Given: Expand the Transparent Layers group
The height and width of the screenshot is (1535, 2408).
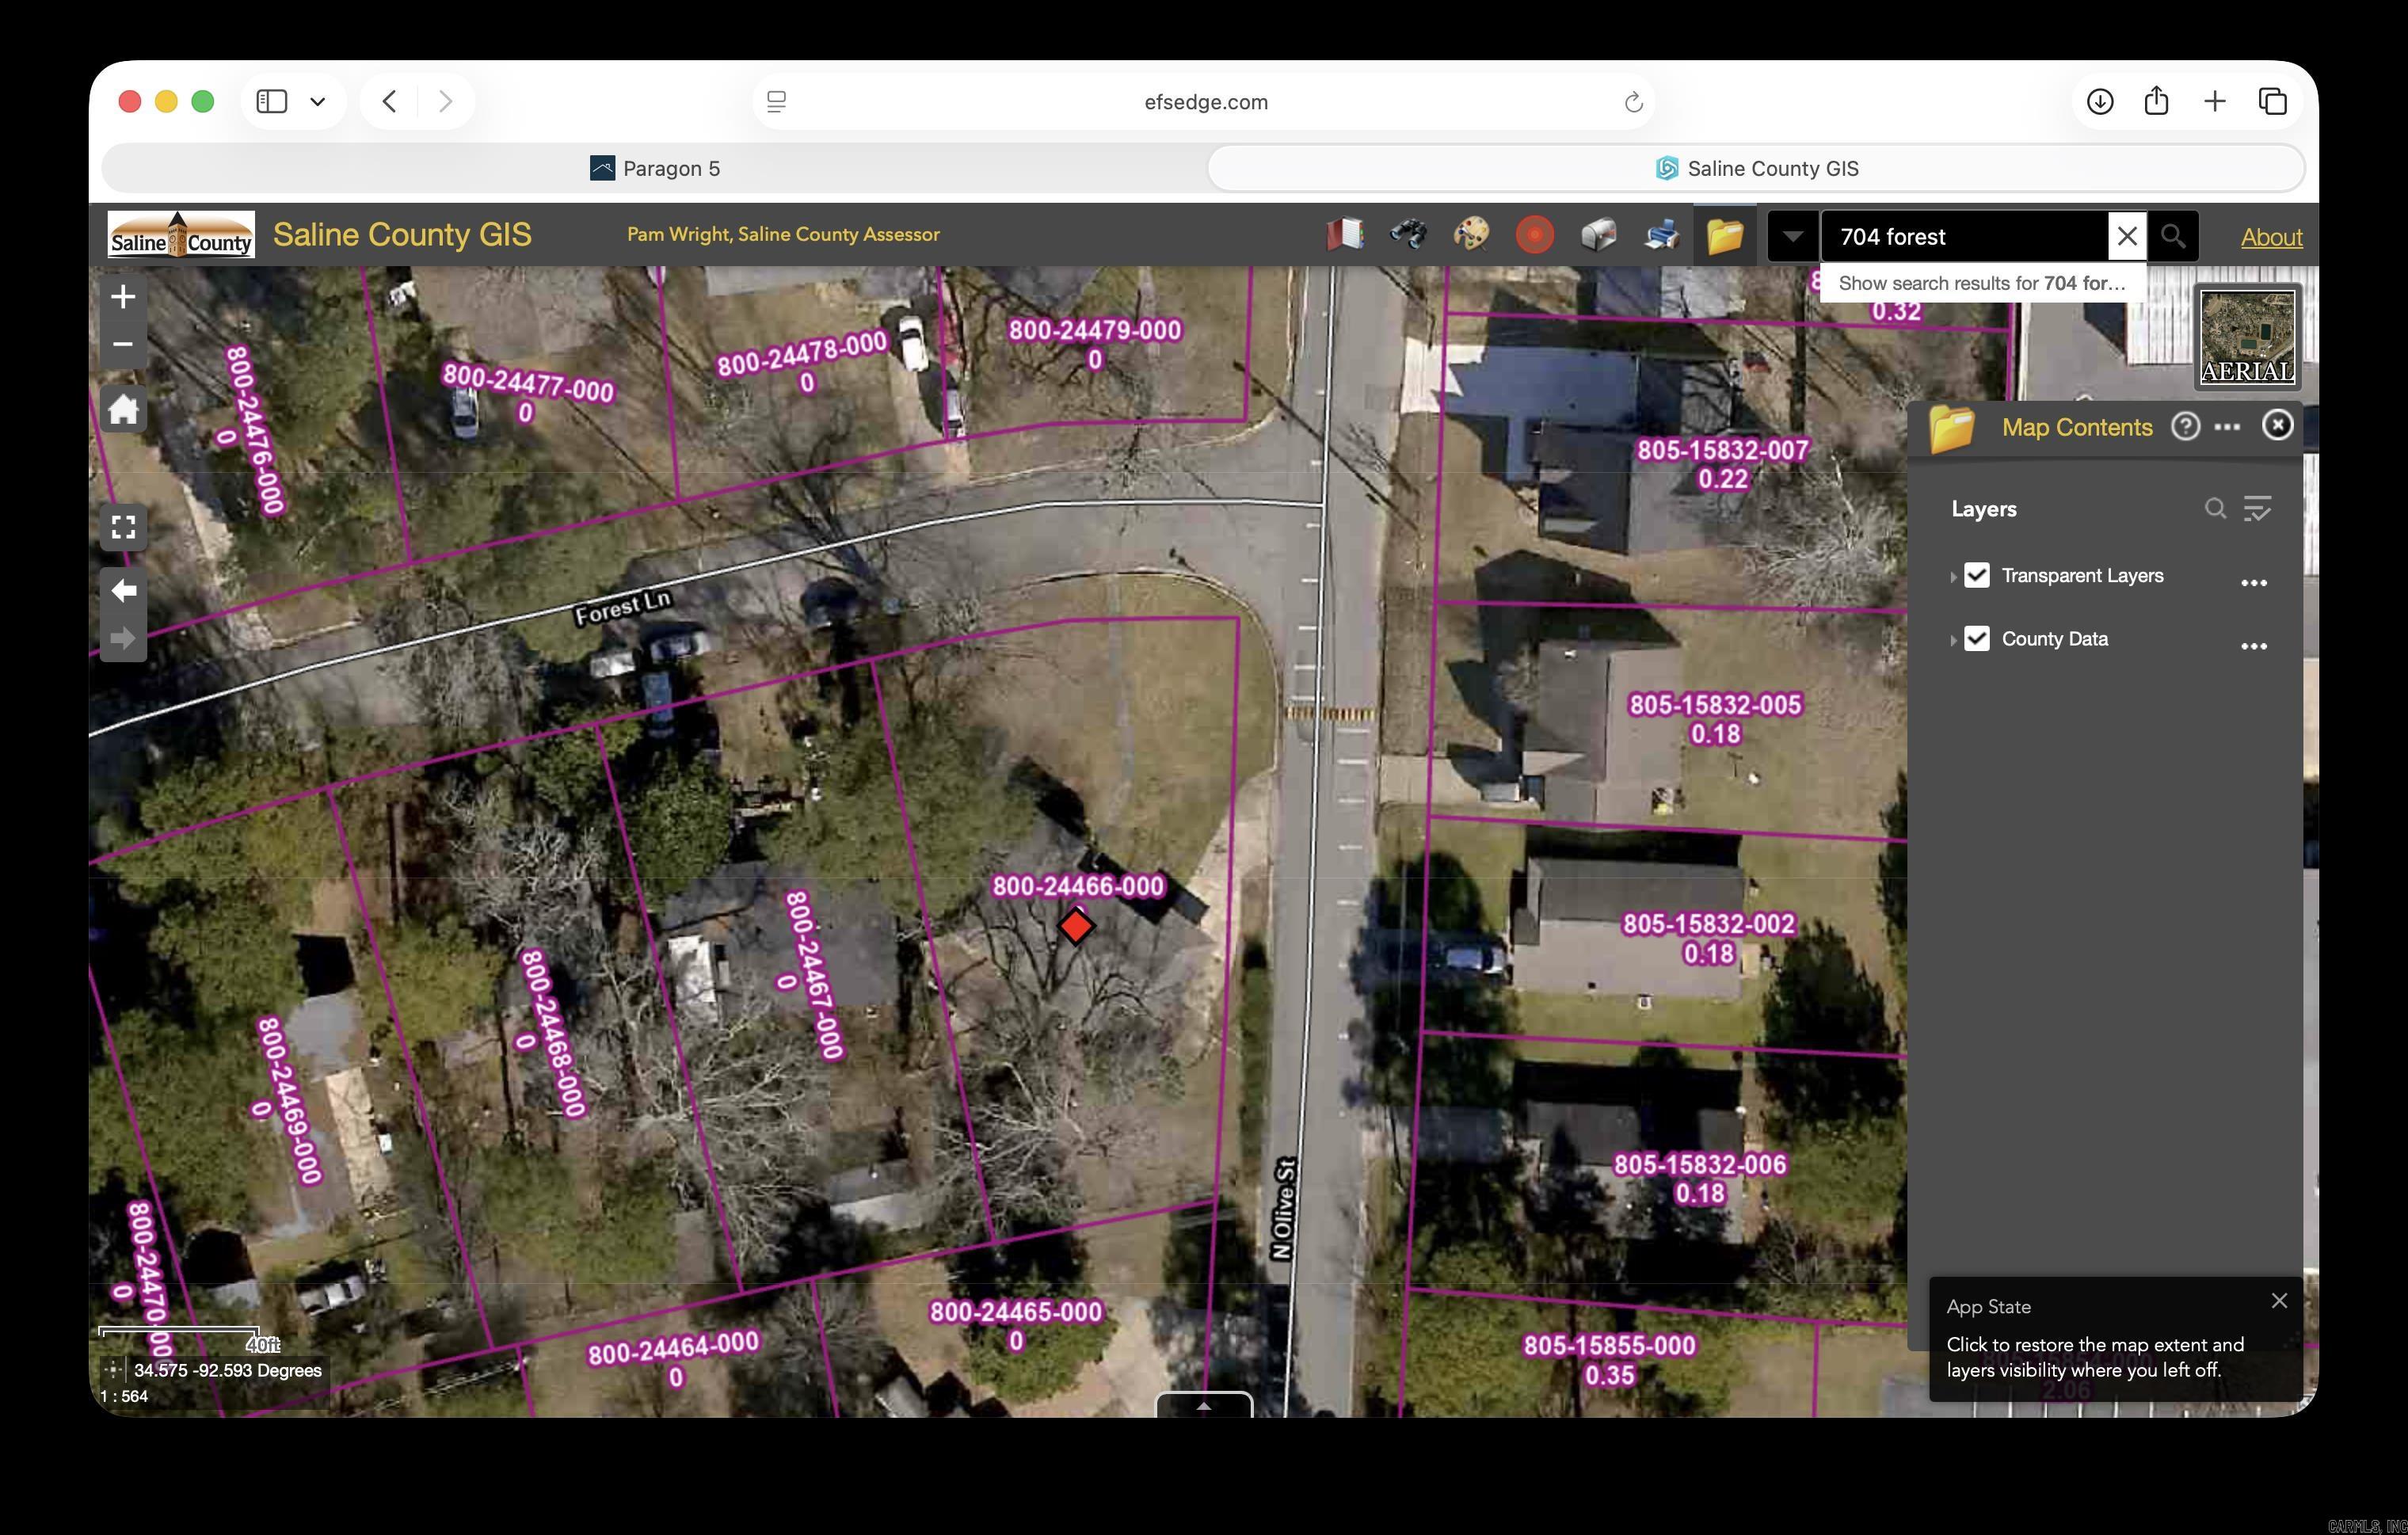Looking at the screenshot, I should (1952, 576).
